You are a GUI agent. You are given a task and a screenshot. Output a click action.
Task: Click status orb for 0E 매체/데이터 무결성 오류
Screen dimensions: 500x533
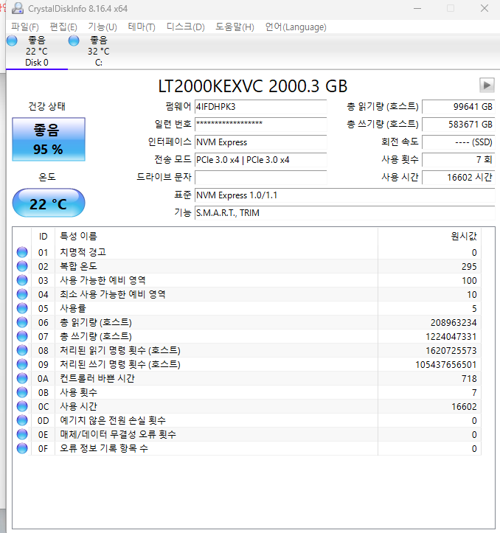click(22, 434)
